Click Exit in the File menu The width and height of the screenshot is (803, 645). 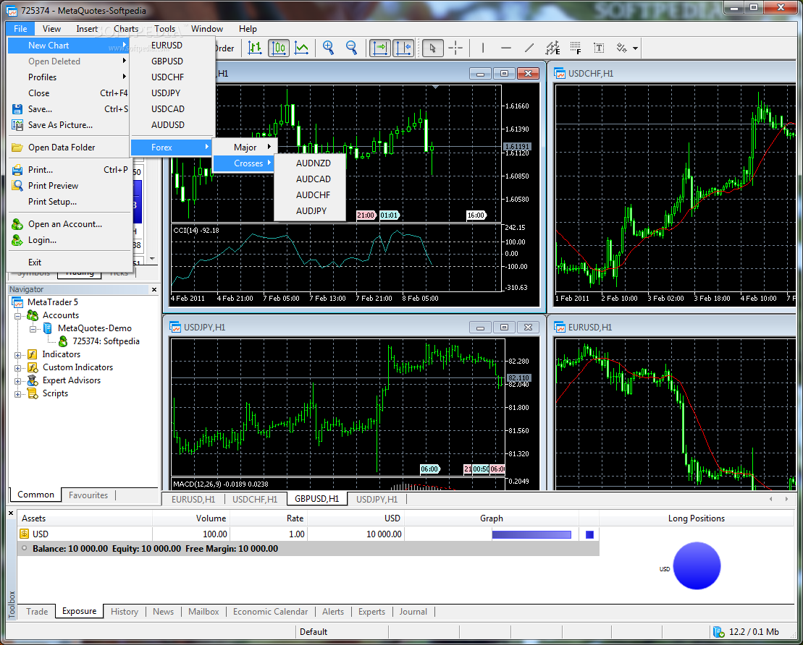click(69, 262)
